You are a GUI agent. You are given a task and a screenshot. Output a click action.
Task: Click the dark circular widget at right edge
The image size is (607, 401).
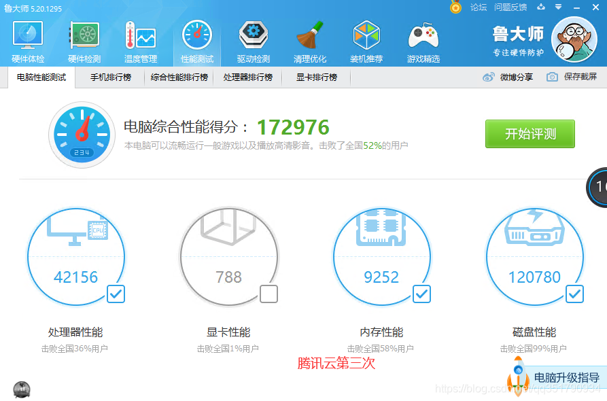tap(597, 188)
